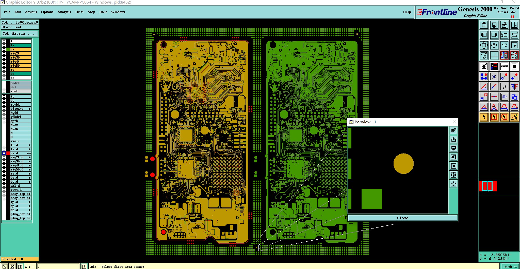Select layer row bs
The width and height of the screenshot is (520, 269).
[21, 74]
